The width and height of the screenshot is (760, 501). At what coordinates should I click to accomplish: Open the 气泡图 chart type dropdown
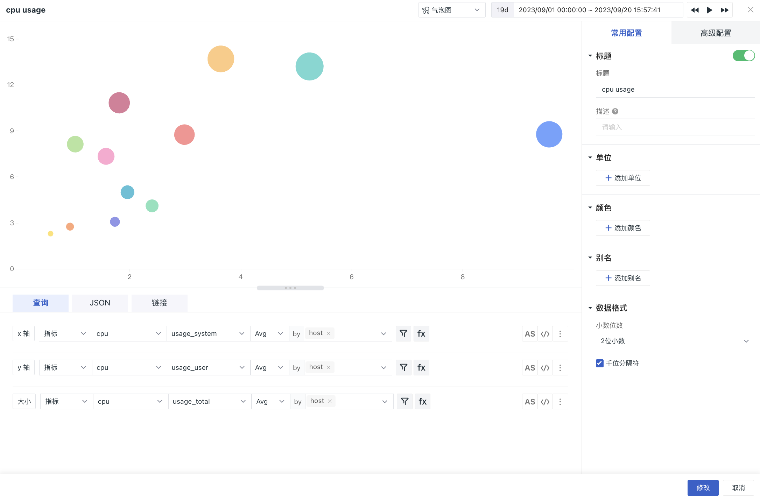point(452,10)
